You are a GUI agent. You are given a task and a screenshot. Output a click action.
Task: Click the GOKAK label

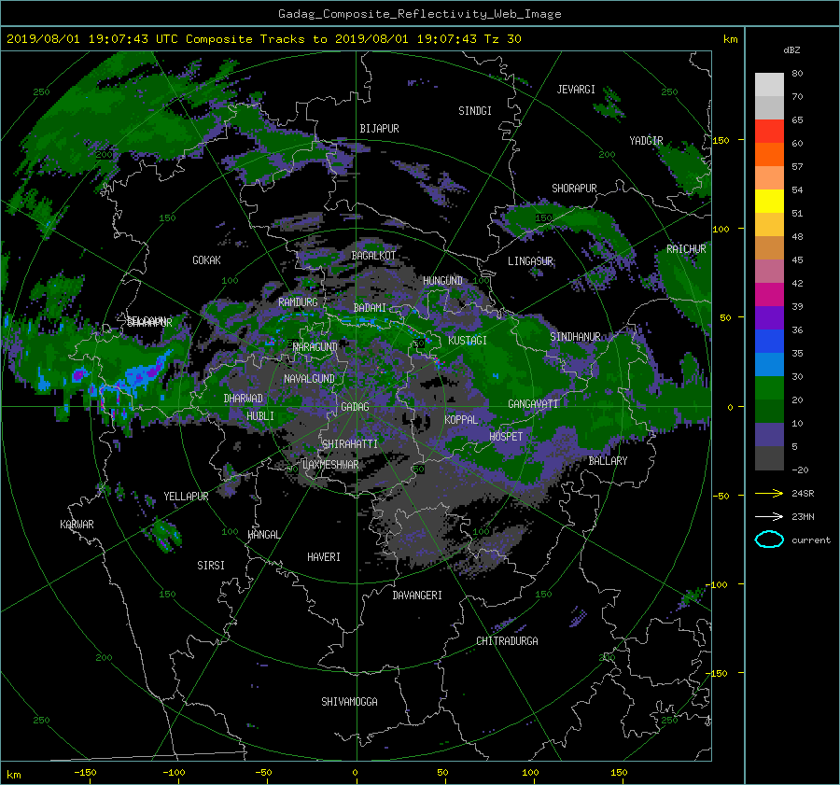[207, 259]
